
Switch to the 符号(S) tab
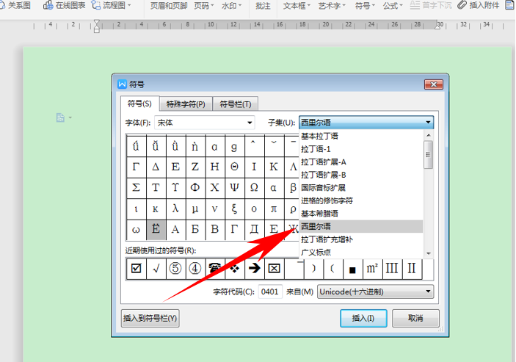tap(140, 104)
